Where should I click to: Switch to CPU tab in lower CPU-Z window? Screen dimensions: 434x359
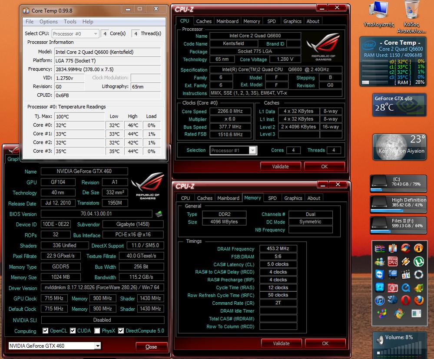pyautogui.click(x=185, y=198)
